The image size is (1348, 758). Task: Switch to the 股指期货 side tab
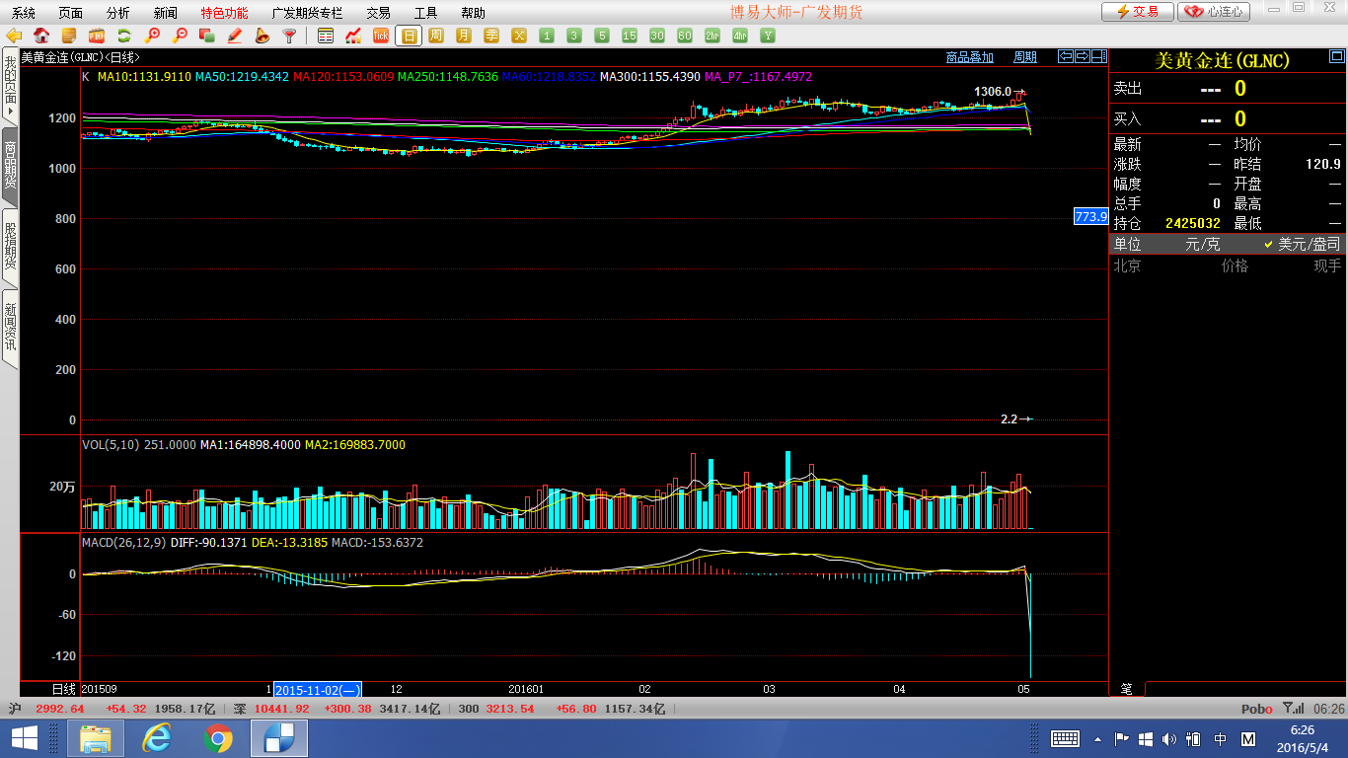tap(10, 246)
